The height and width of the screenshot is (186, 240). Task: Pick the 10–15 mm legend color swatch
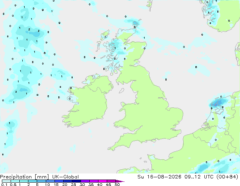point(50,181)
